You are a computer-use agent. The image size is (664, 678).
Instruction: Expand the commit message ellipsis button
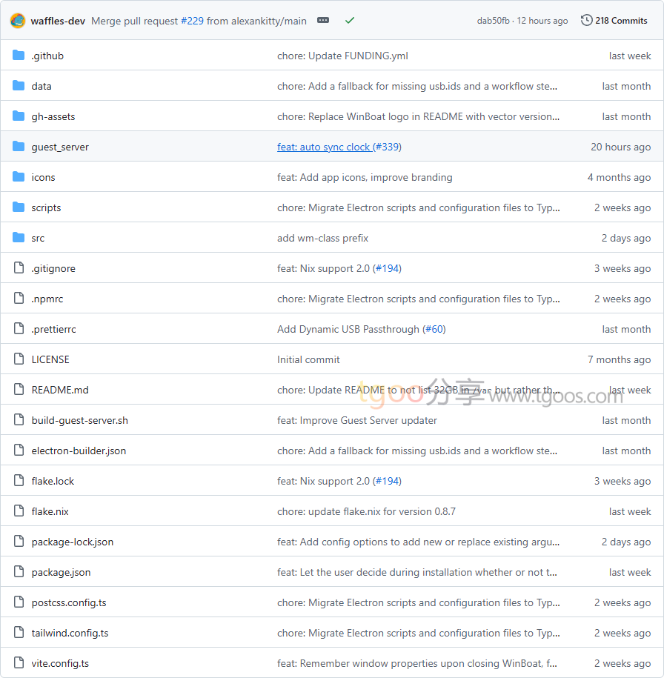[x=323, y=21]
